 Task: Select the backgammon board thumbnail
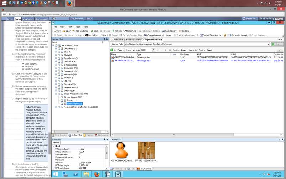point(146,150)
